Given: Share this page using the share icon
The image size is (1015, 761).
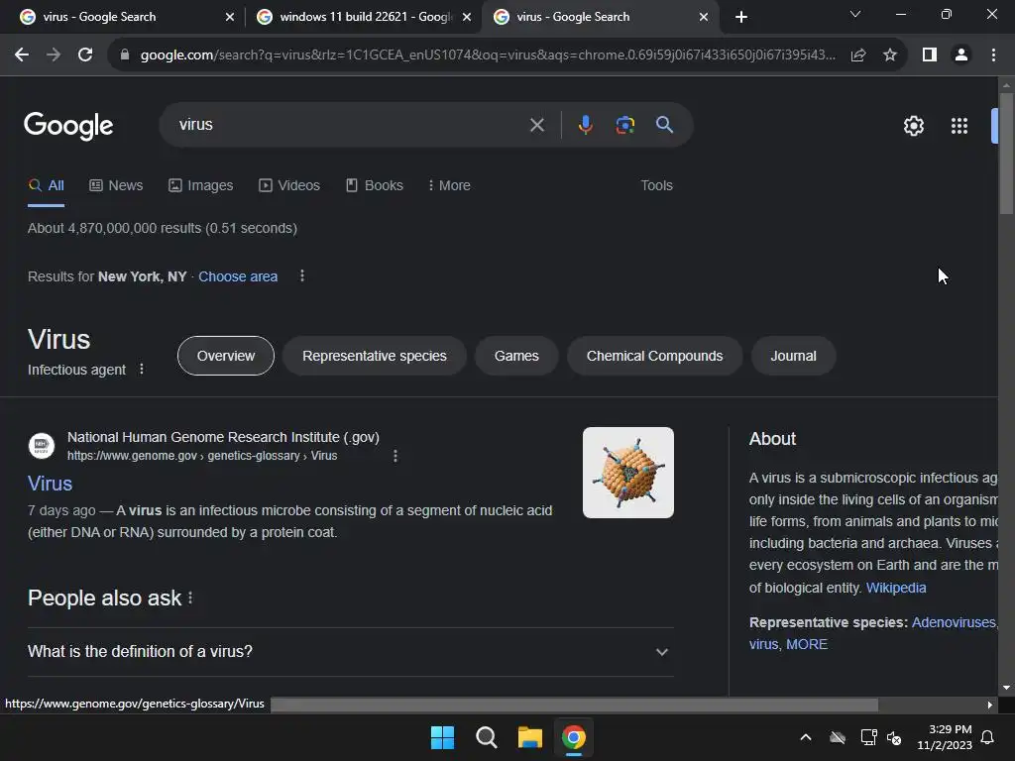Looking at the screenshot, I should [x=858, y=55].
